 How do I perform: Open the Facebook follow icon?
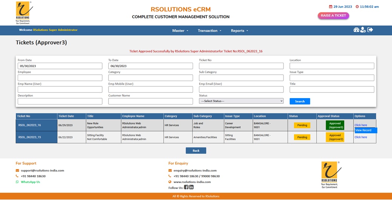pos(186,187)
